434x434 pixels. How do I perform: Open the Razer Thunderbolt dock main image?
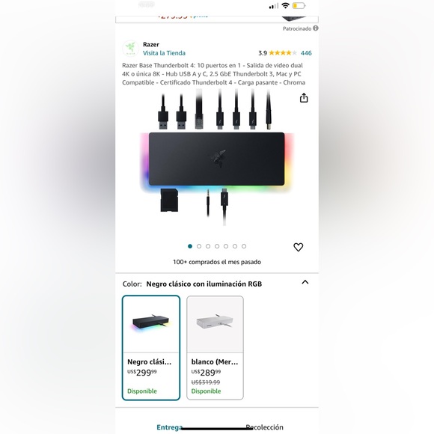(217, 157)
